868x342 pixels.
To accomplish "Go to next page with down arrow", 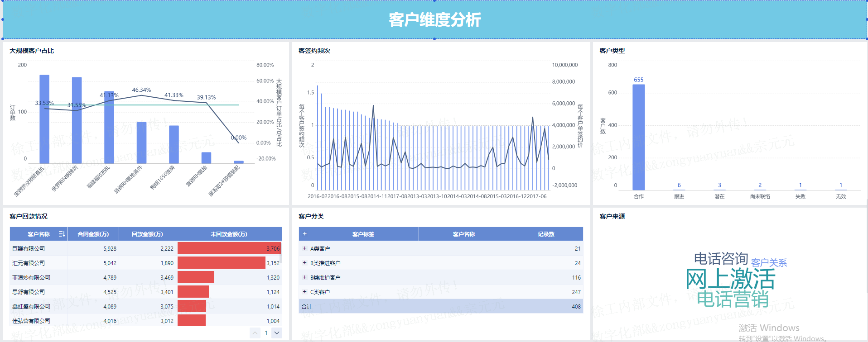I will [277, 333].
